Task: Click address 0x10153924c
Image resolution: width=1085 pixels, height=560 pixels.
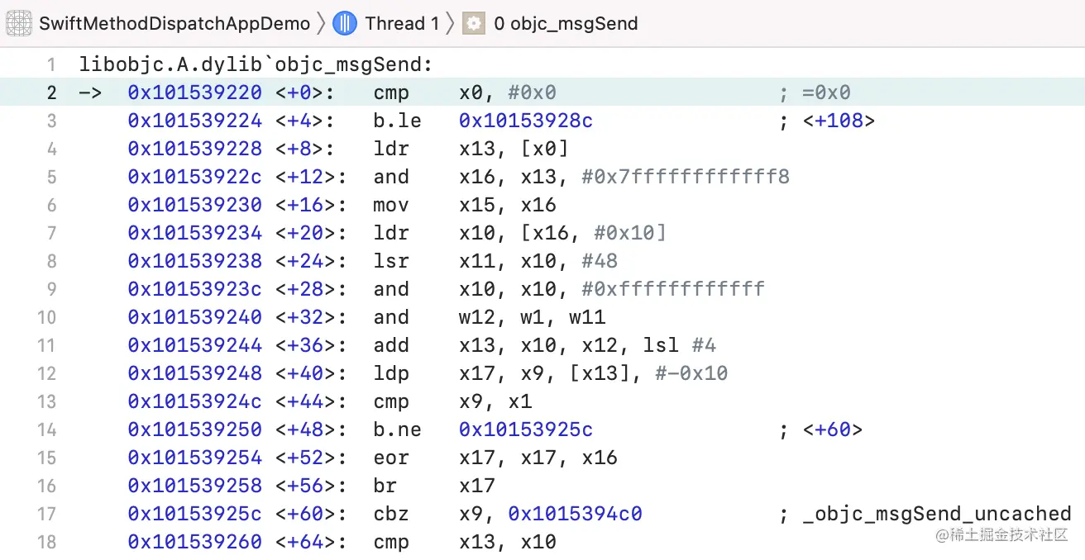Action: point(195,401)
